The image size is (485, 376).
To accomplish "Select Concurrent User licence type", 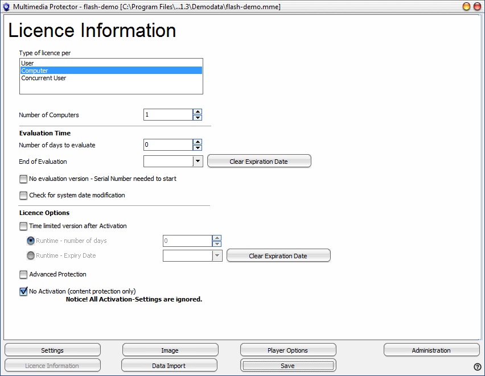I will 44,78.
